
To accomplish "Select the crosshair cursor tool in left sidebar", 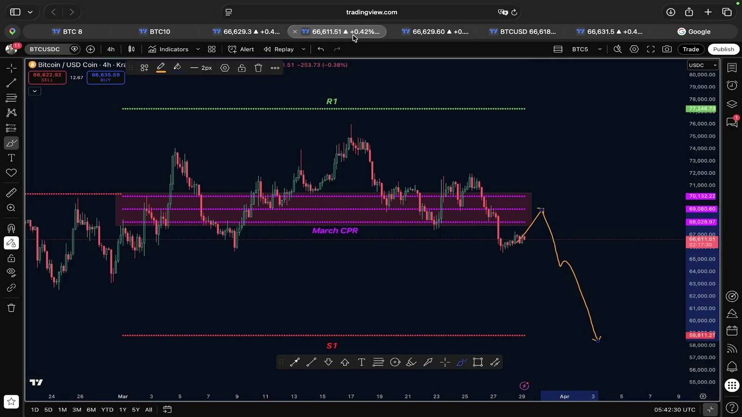I will point(11,68).
